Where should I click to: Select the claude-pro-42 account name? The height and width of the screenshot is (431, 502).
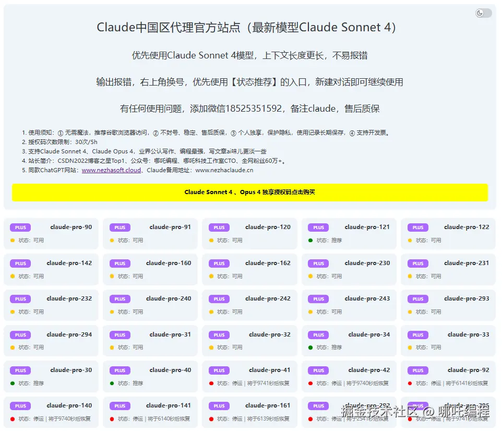(369, 370)
